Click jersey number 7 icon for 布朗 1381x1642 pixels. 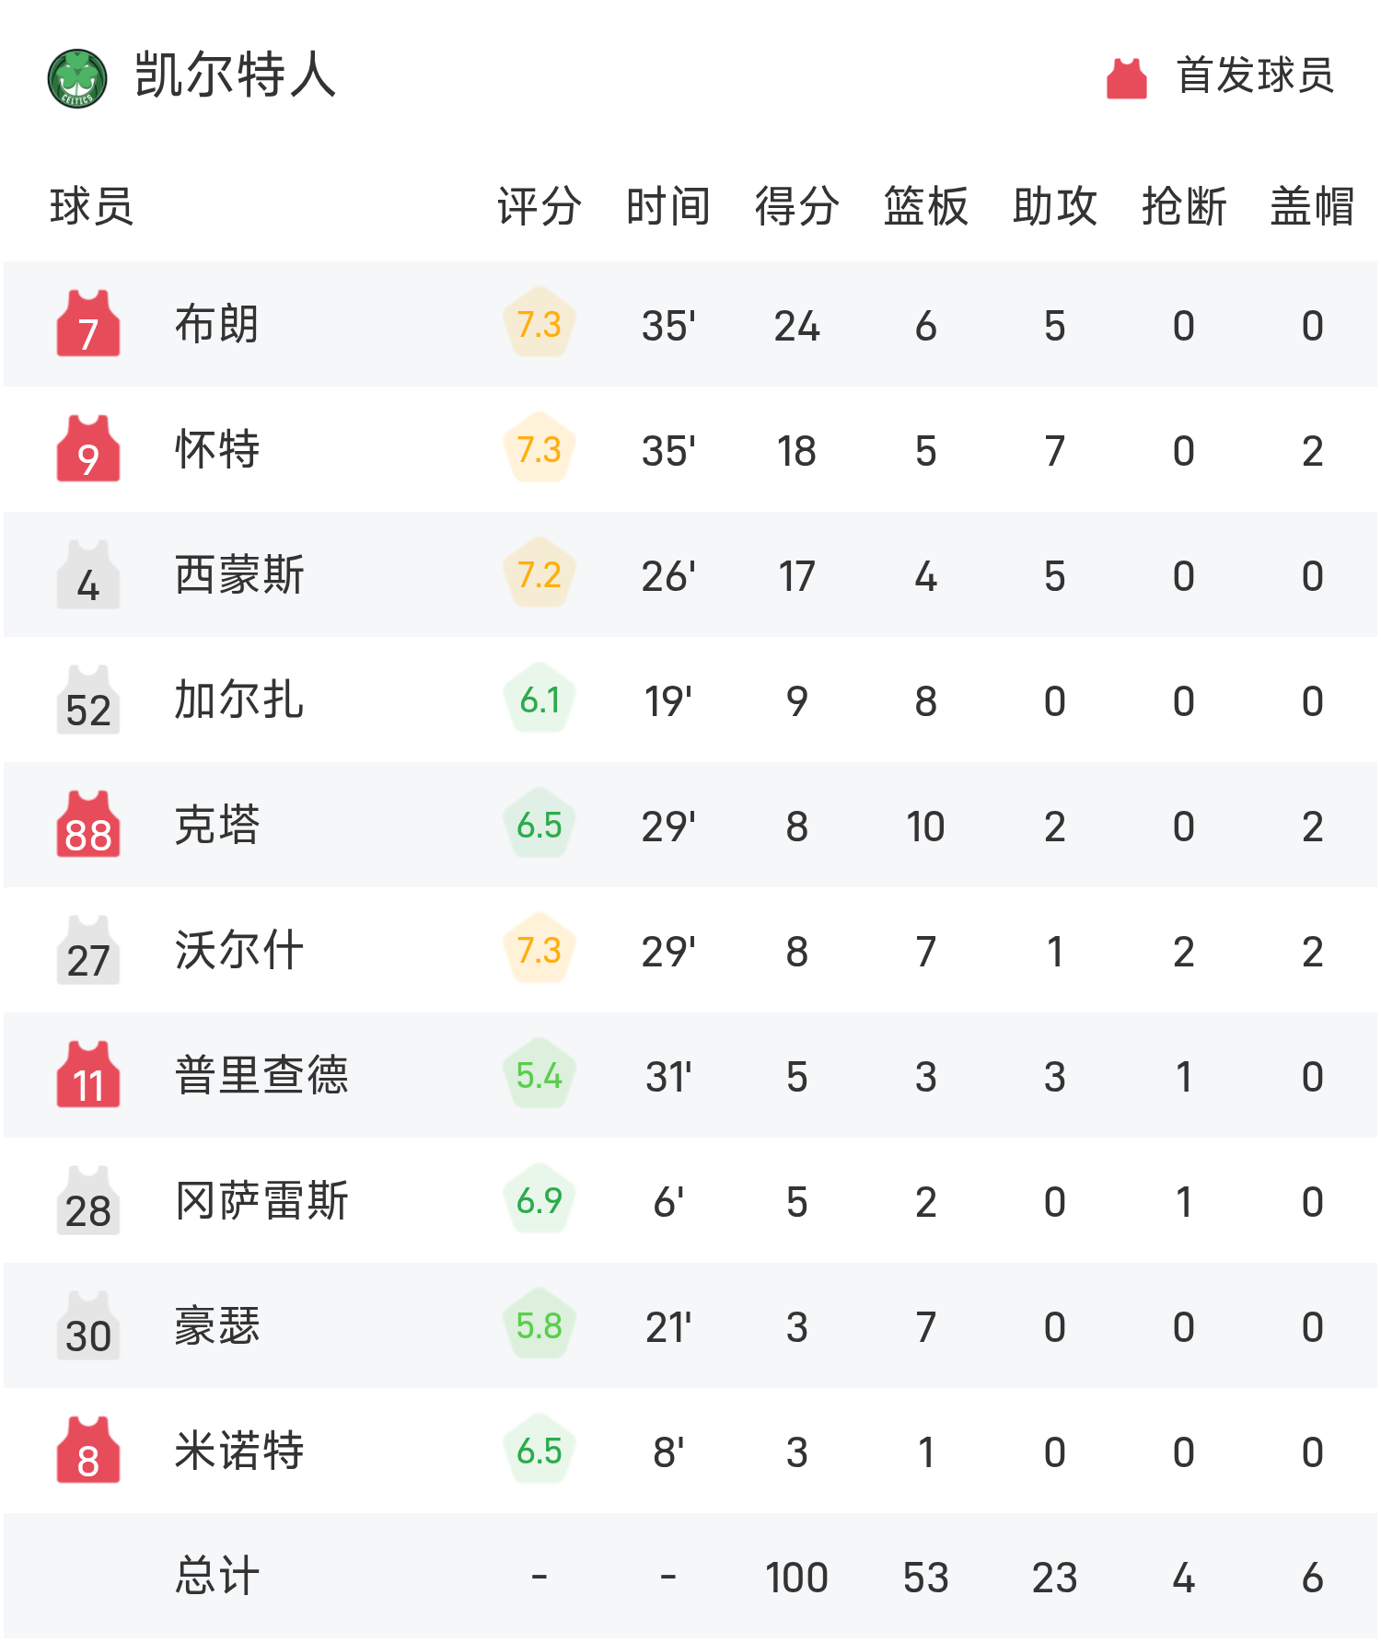[88, 324]
